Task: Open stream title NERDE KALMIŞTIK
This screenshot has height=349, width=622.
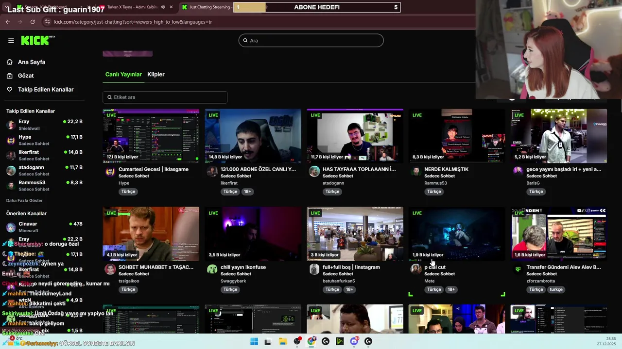Action: pos(447,169)
